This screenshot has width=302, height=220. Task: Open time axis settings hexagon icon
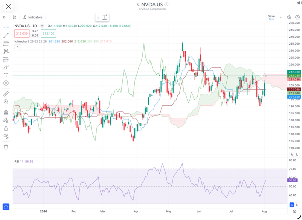294,211
